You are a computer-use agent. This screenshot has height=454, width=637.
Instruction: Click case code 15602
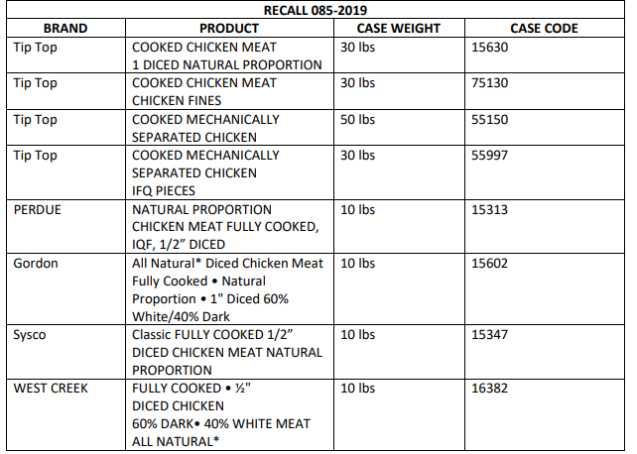(493, 263)
